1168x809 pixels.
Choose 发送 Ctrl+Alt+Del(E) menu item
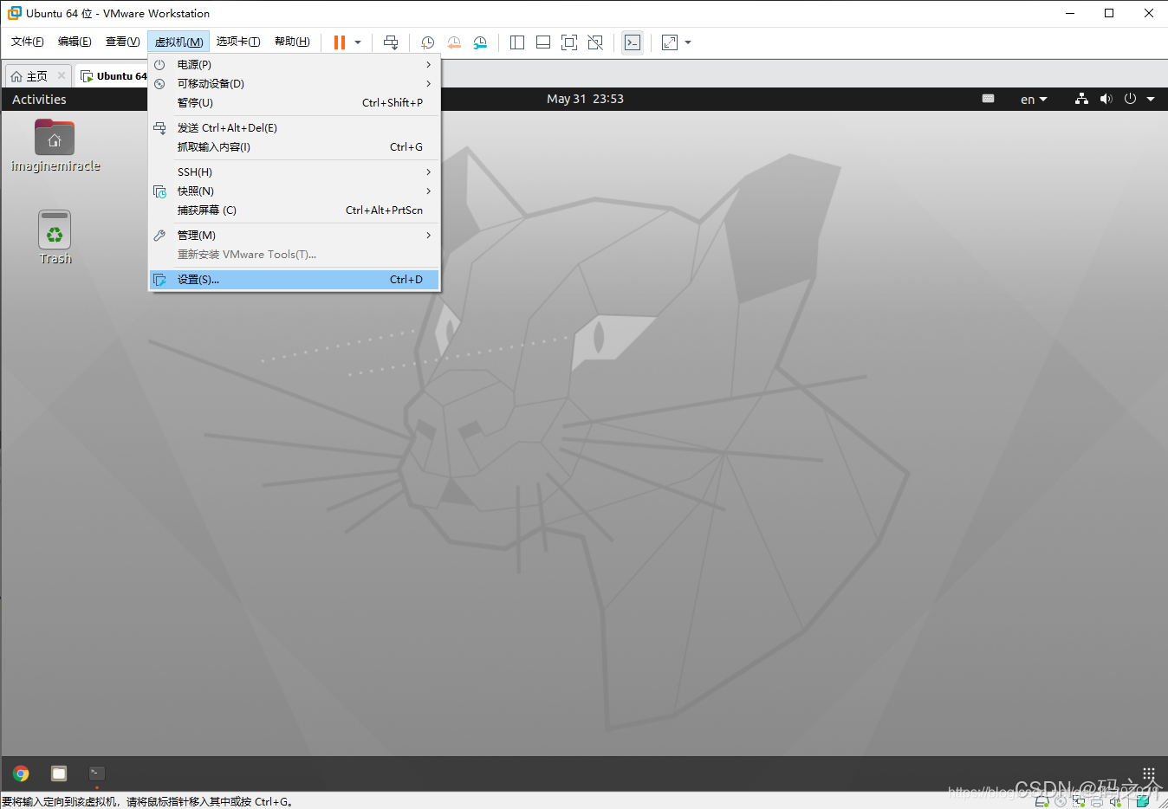pyautogui.click(x=295, y=128)
